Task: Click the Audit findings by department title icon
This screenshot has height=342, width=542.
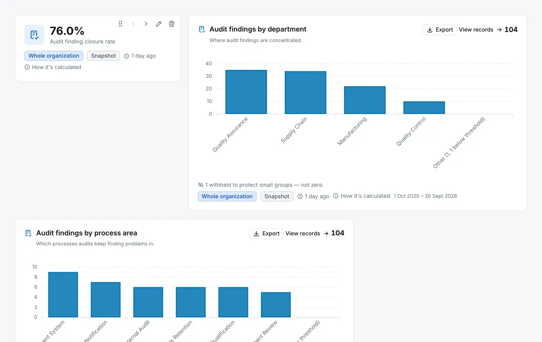Action: (202, 29)
